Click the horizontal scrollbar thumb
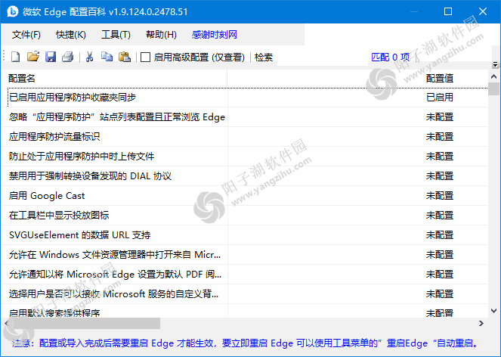 pos(86,324)
